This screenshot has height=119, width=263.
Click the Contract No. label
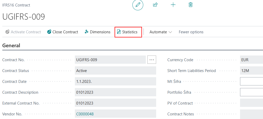click(13, 60)
